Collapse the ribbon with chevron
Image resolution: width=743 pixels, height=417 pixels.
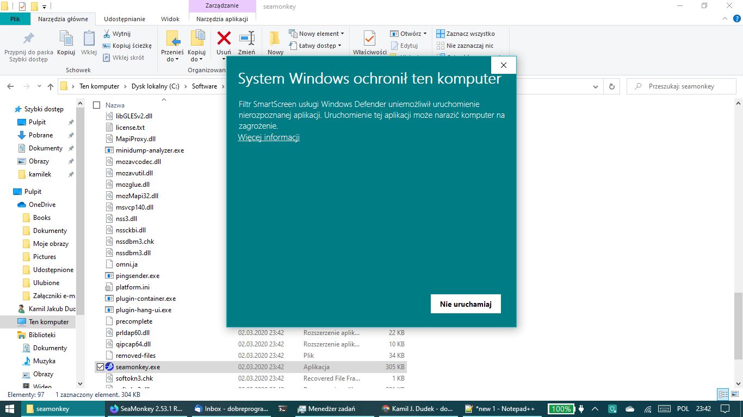[x=724, y=18]
